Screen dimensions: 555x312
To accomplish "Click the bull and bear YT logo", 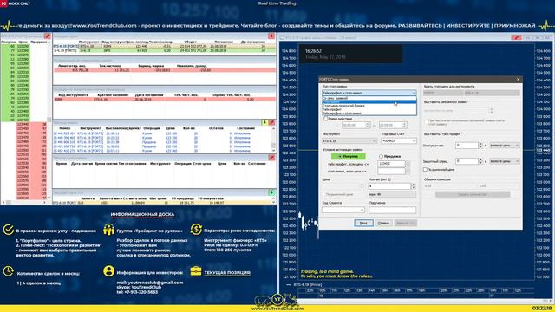I will pyautogui.click(x=277, y=301).
